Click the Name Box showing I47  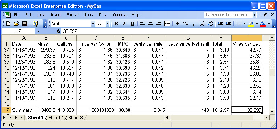(x=18, y=31)
